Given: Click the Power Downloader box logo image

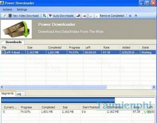Looking at the screenshot, I should click(x=16, y=29).
